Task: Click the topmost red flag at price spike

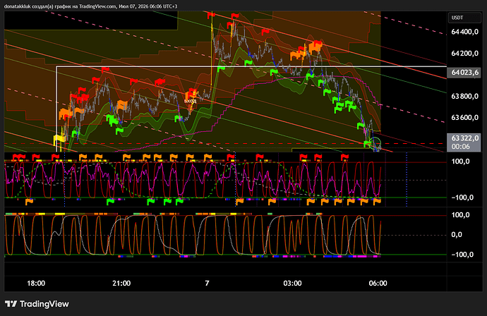Action: tap(211, 15)
